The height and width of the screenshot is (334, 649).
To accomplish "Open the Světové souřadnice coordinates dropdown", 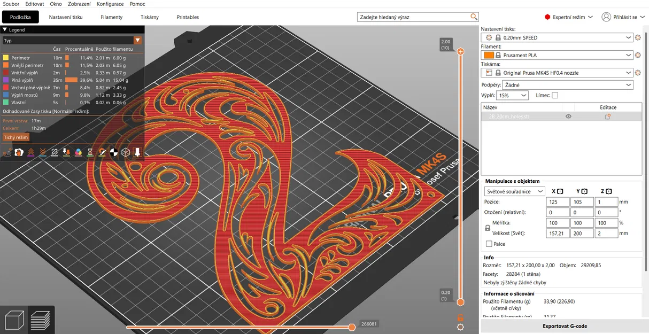I will coord(515,191).
